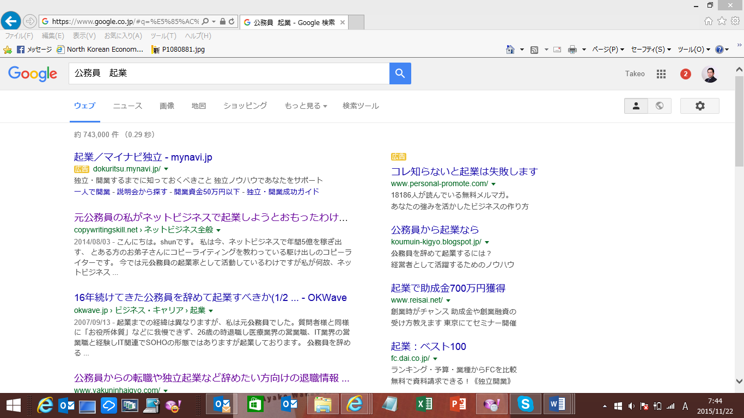Open the browser Home icon at top right
The image size is (744, 418).
tap(708, 21)
